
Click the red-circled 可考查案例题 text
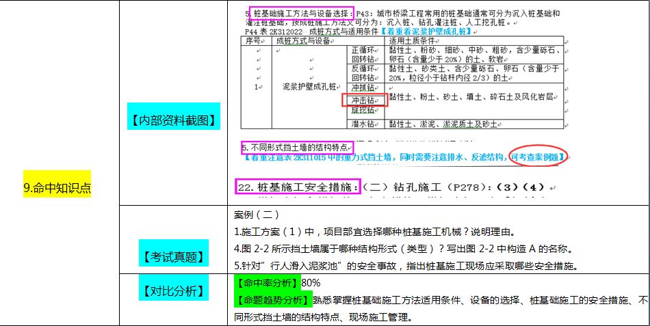click(x=538, y=157)
